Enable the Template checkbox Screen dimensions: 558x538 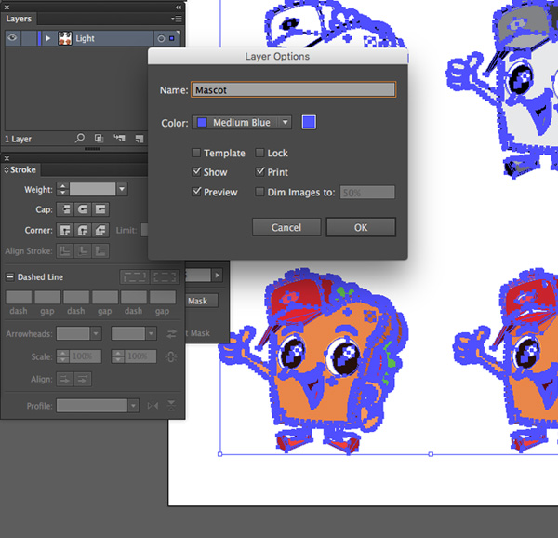pyautogui.click(x=196, y=154)
